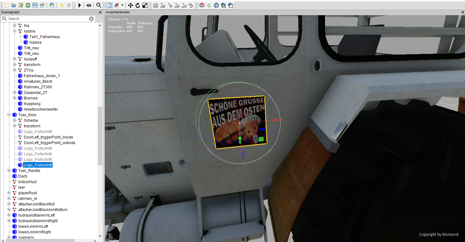Expand the Tuer_Rechts node
Viewport: 465px width, 242px height.
9,171
